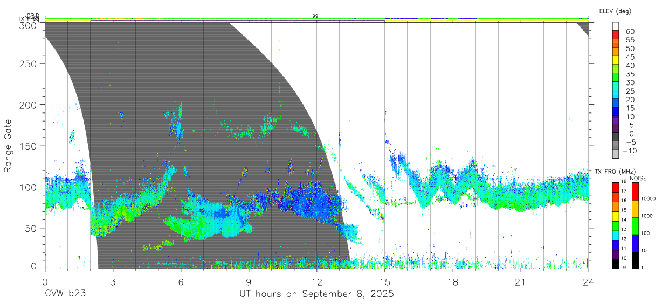The image size is (662, 305).
Task: Select the '250' Range Gate axis label
Action: (x=29, y=63)
